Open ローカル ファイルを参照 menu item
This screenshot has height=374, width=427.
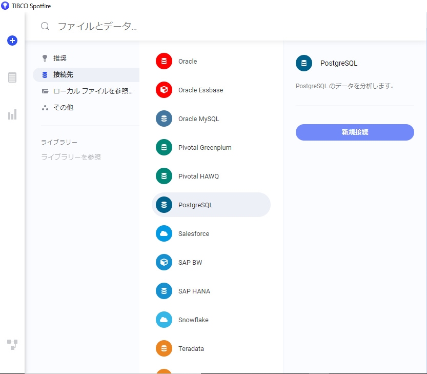86,91
